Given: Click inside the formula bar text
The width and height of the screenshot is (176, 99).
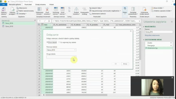Looking at the screenshot, I should click(95, 21).
